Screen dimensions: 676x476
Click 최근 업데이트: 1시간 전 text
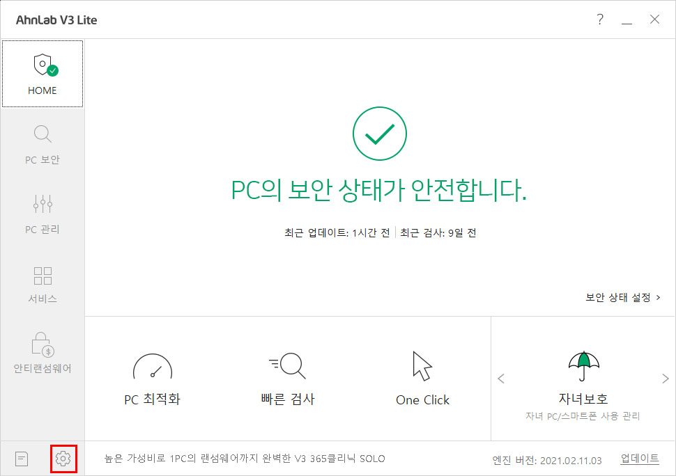337,233
